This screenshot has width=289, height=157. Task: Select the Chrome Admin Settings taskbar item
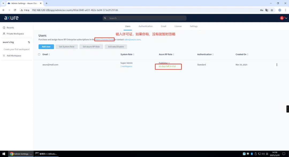pyautogui.click(x=21, y=154)
